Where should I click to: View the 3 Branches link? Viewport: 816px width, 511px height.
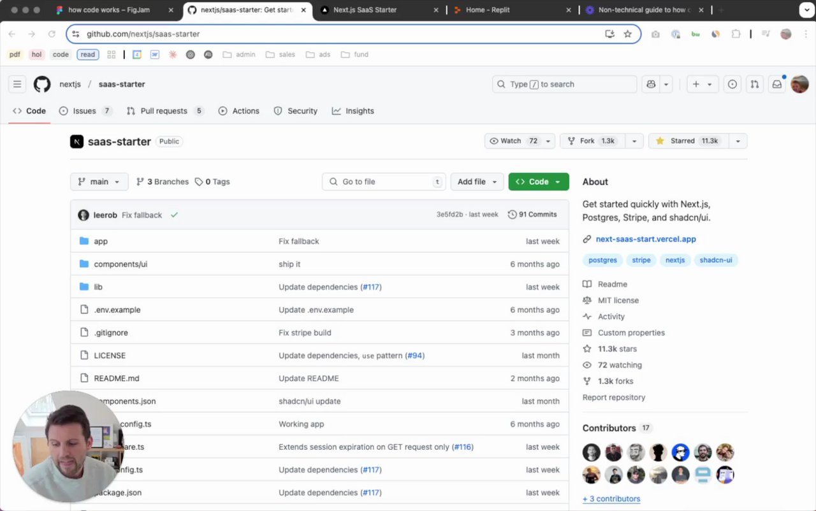pyautogui.click(x=163, y=182)
